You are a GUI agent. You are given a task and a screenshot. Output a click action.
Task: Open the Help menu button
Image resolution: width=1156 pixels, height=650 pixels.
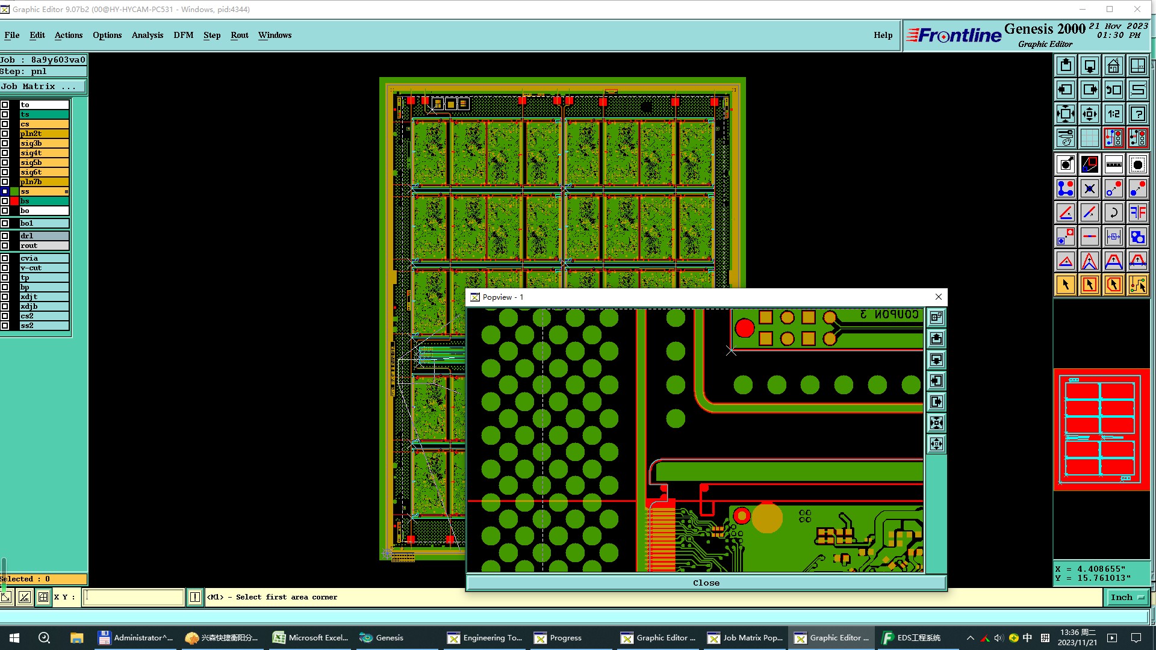pyautogui.click(x=883, y=35)
